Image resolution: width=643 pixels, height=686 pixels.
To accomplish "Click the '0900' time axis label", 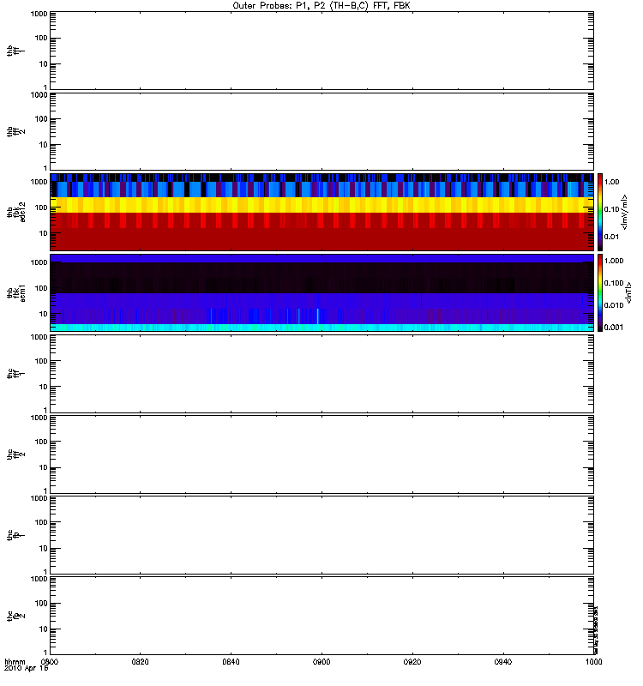I will click(x=321, y=661).
